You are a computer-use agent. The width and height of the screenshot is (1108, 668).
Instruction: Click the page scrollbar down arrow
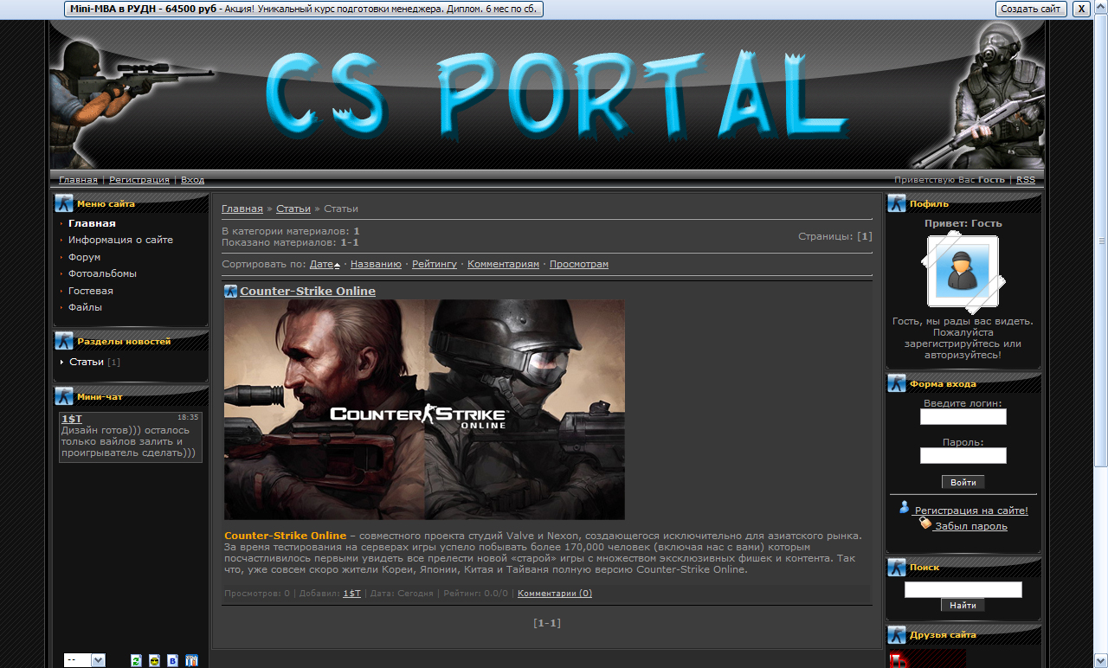(x=1101, y=660)
